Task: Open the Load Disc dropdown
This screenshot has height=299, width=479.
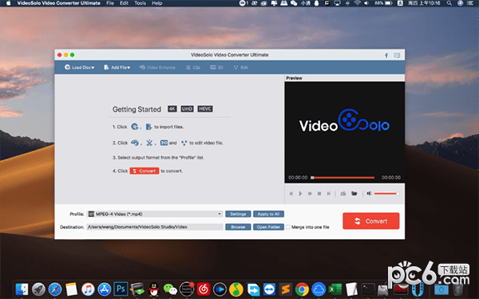Action: click(79, 67)
